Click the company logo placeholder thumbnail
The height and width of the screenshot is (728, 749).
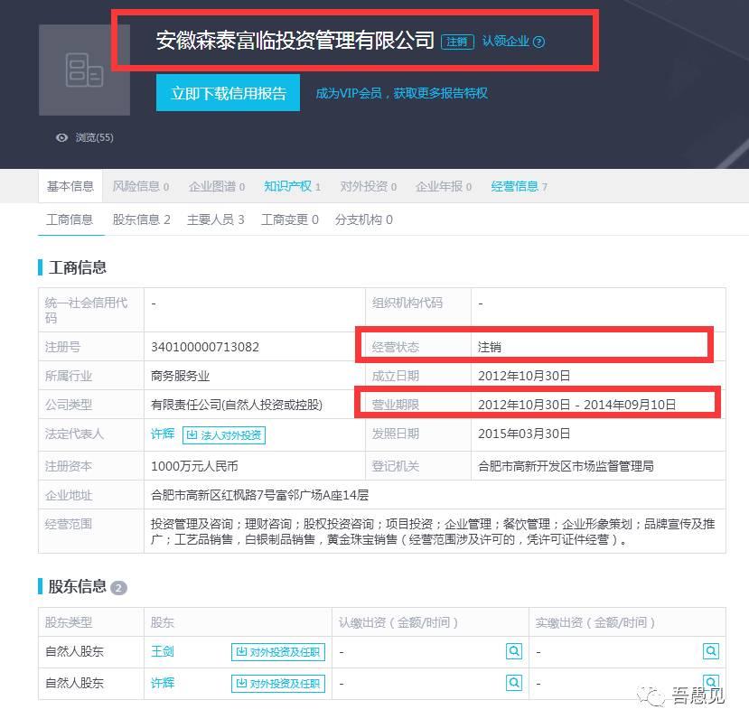84,70
